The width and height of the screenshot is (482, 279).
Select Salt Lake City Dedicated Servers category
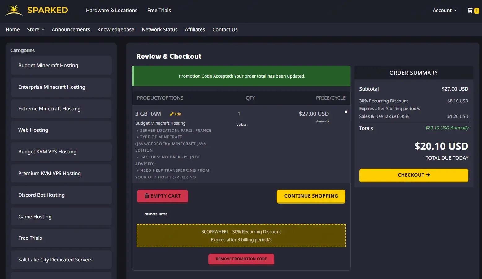(61, 260)
